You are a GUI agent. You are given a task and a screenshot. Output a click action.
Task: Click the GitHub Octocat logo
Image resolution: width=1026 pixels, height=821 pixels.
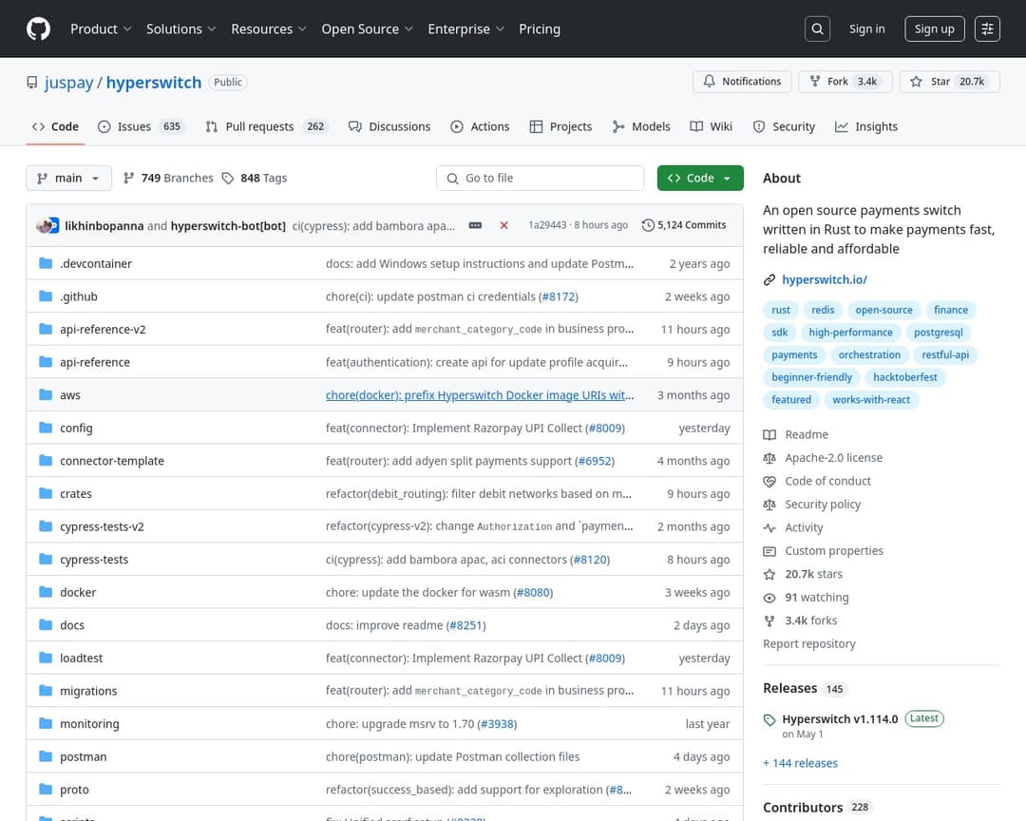point(38,29)
